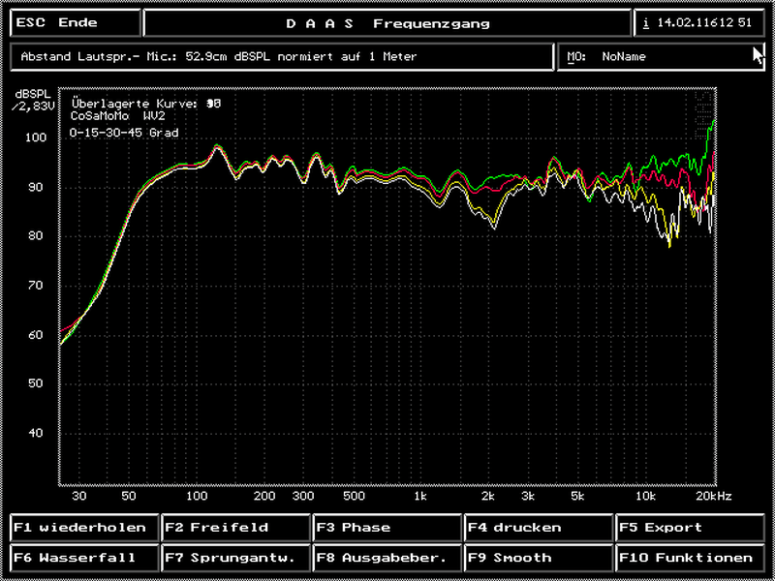Display F7 Sprungantw. step response
The image size is (775, 581).
235,558
